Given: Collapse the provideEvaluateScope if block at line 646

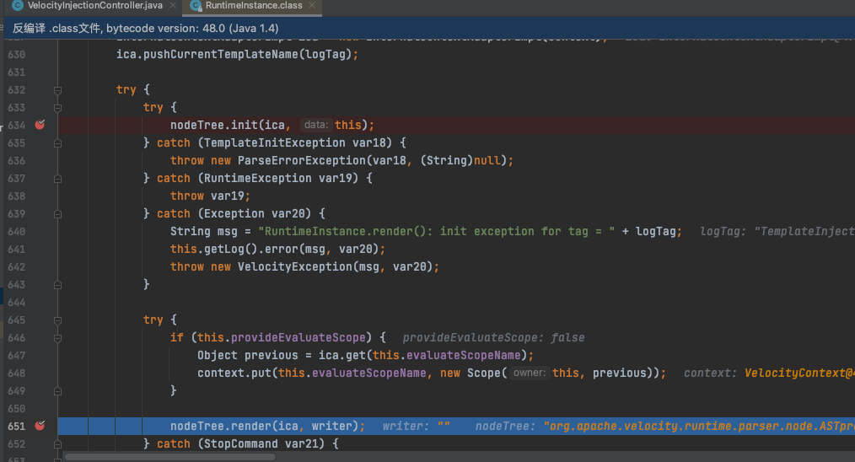Looking at the screenshot, I should click(x=58, y=338).
